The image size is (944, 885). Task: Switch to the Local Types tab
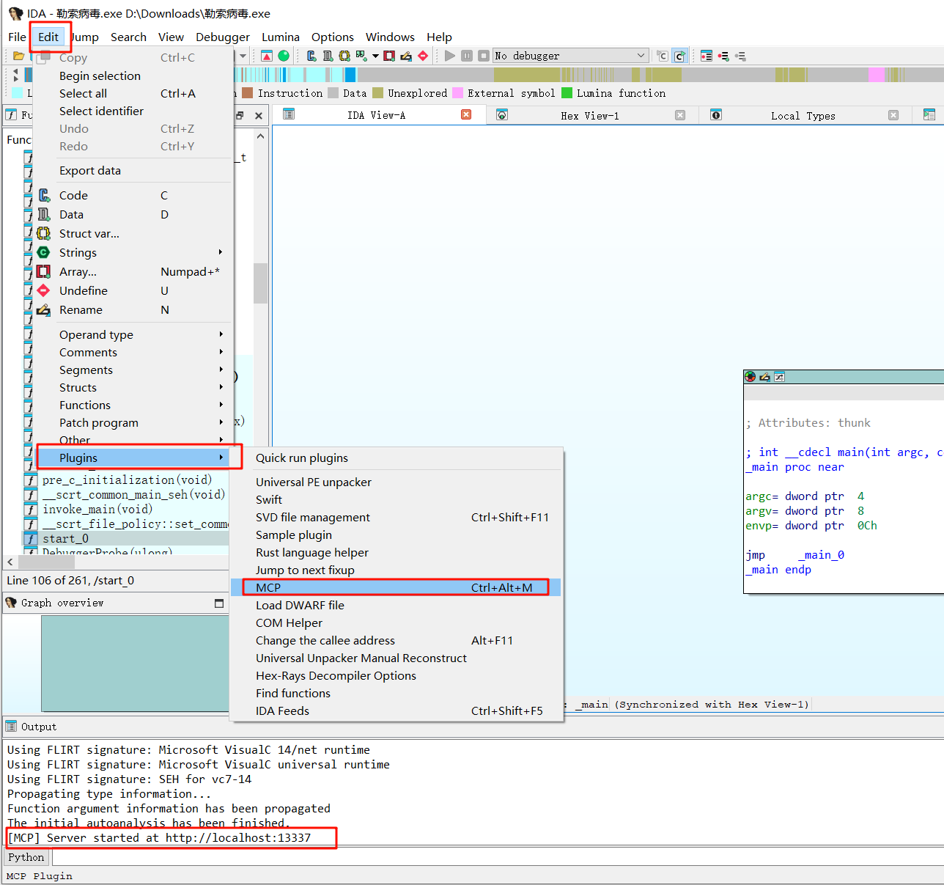click(803, 115)
